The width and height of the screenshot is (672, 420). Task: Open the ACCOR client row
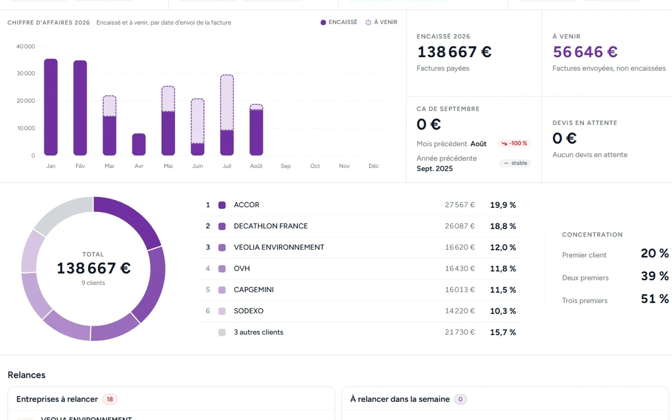358,205
